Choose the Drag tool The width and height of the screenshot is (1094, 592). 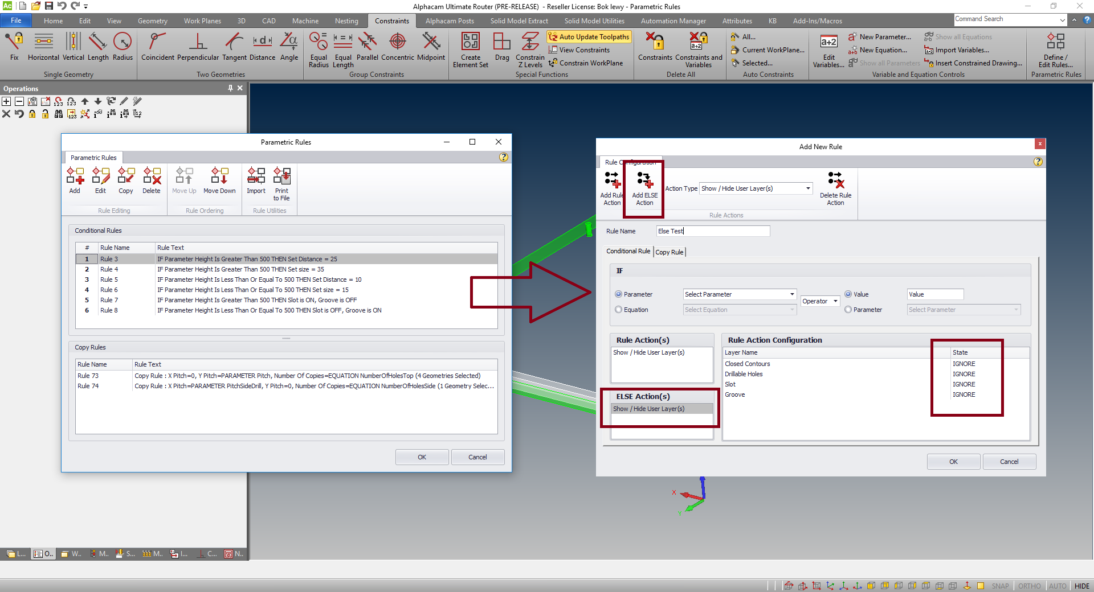point(502,47)
